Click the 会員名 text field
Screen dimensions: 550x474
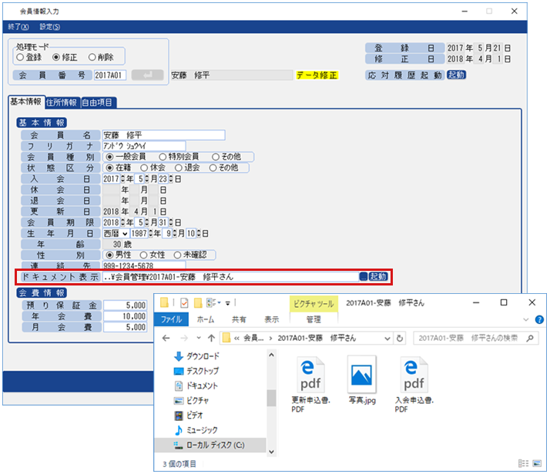(x=163, y=135)
